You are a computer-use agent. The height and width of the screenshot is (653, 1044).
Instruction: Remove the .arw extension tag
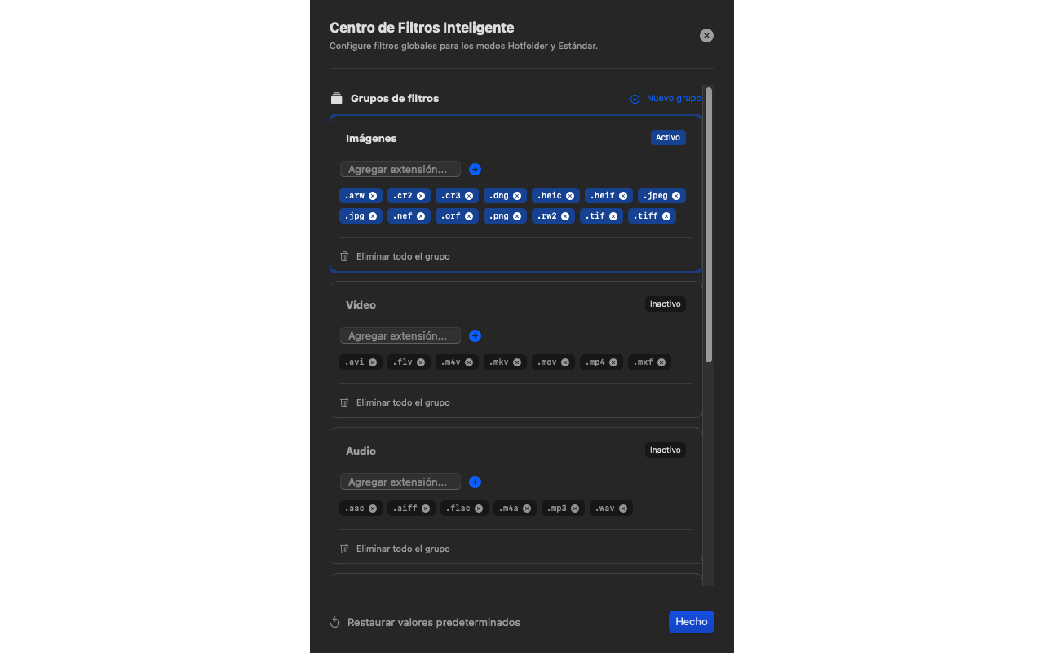point(373,196)
